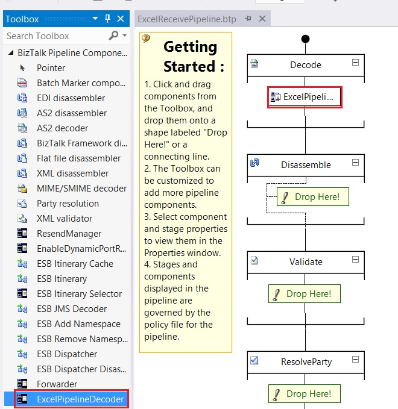Click the Disassemble stage Drop Here box

tap(313, 197)
